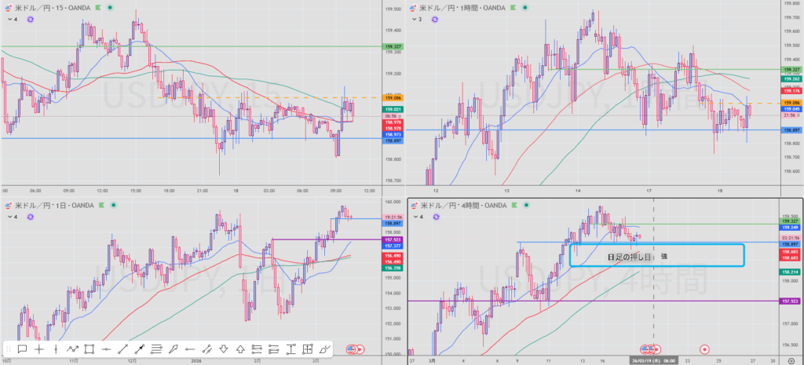Select the crosshair cross-line drawing tool
This screenshot has width=804, height=365.
(x=39, y=349)
